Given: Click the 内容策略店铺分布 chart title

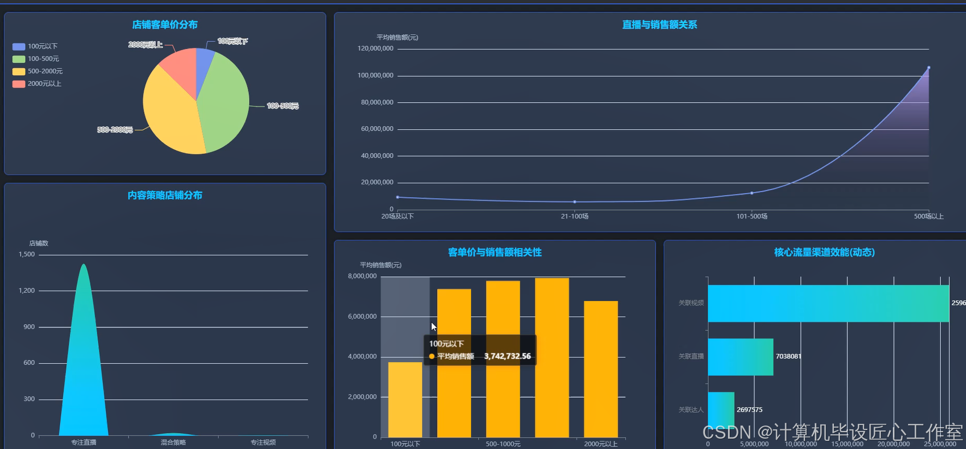Looking at the screenshot, I should (165, 195).
